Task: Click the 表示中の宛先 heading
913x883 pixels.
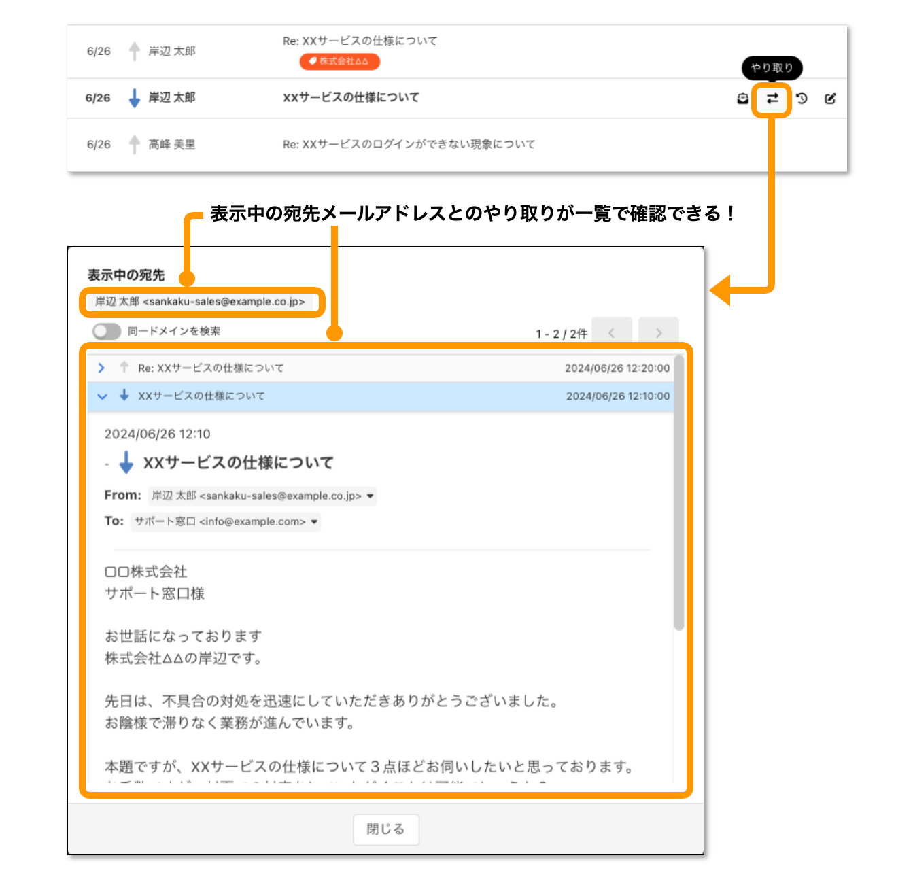Action: (x=126, y=275)
